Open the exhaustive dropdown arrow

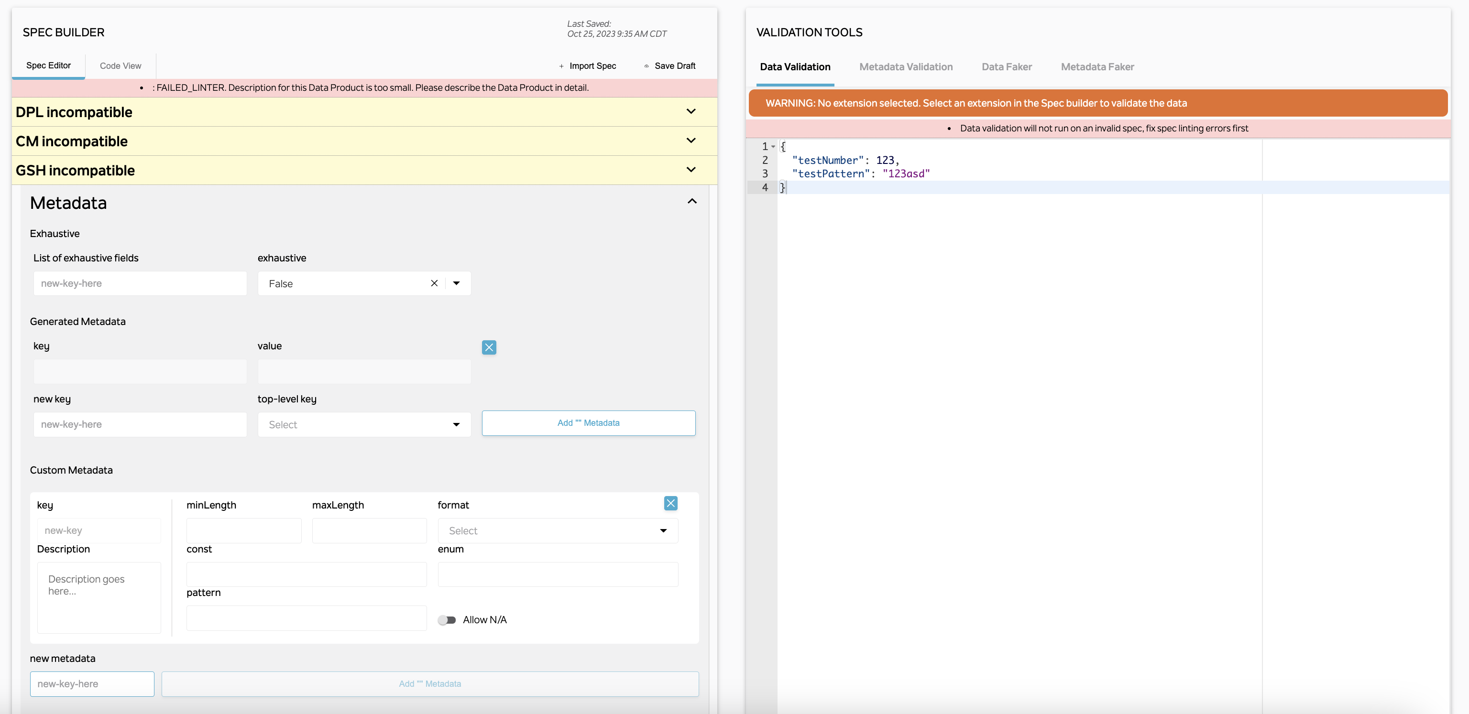(x=456, y=283)
